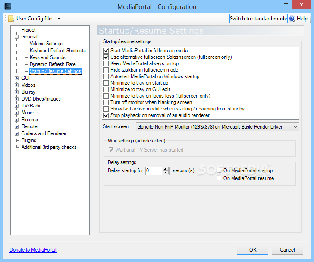314x262 pixels.
Task: Enable Hide taskbar in fullscreen mode
Action: [106, 70]
